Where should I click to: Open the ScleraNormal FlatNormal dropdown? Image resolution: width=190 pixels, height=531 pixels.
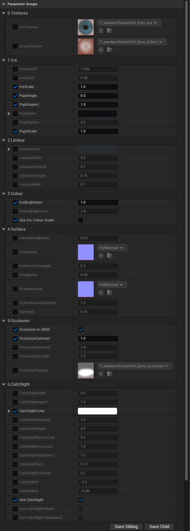tap(112, 285)
